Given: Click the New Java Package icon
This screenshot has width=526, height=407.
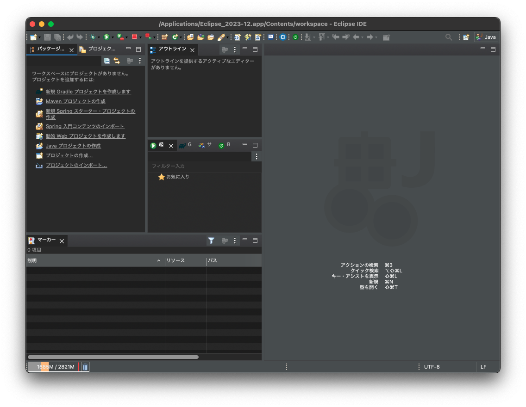Looking at the screenshot, I should coord(164,37).
